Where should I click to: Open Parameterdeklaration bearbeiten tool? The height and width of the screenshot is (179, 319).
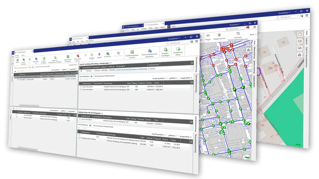coord(150,51)
